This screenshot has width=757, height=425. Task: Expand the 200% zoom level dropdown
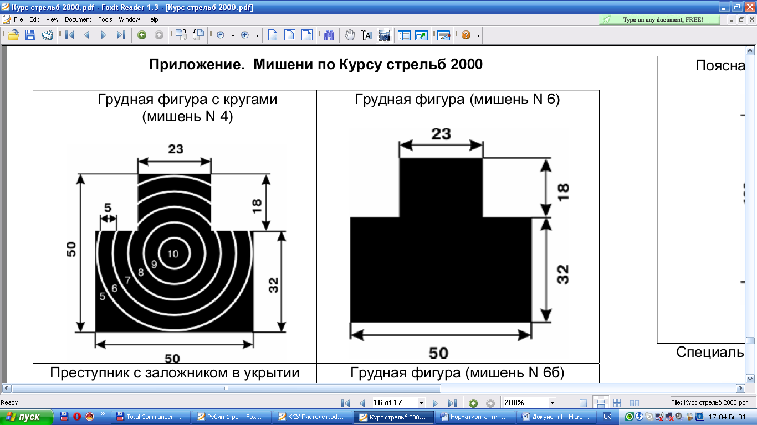pos(552,402)
